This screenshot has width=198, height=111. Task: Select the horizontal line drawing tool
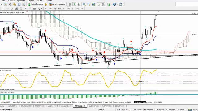click(x=8, y=9)
